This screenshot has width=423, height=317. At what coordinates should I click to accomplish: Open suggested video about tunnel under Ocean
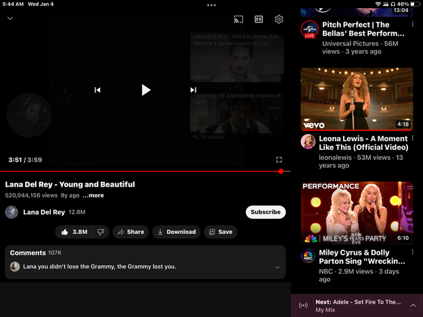[237, 57]
